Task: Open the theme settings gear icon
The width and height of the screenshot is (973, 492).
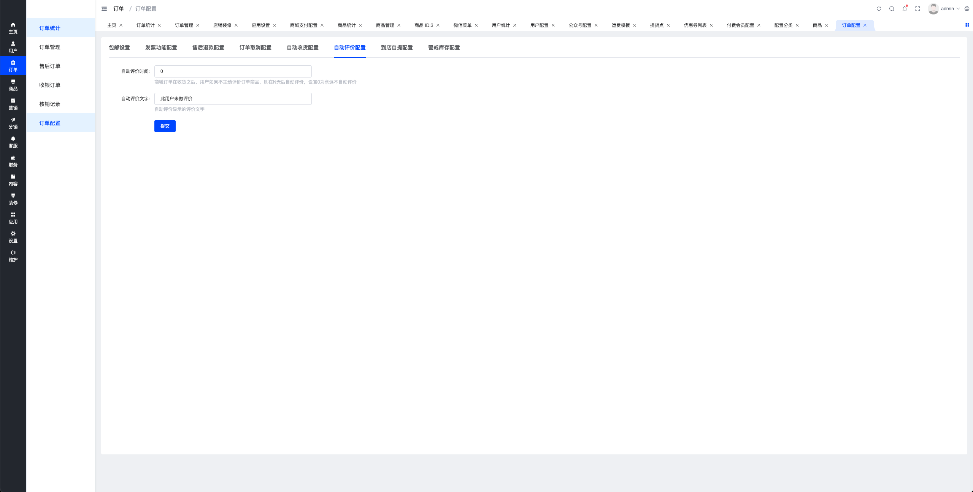Action: [967, 9]
